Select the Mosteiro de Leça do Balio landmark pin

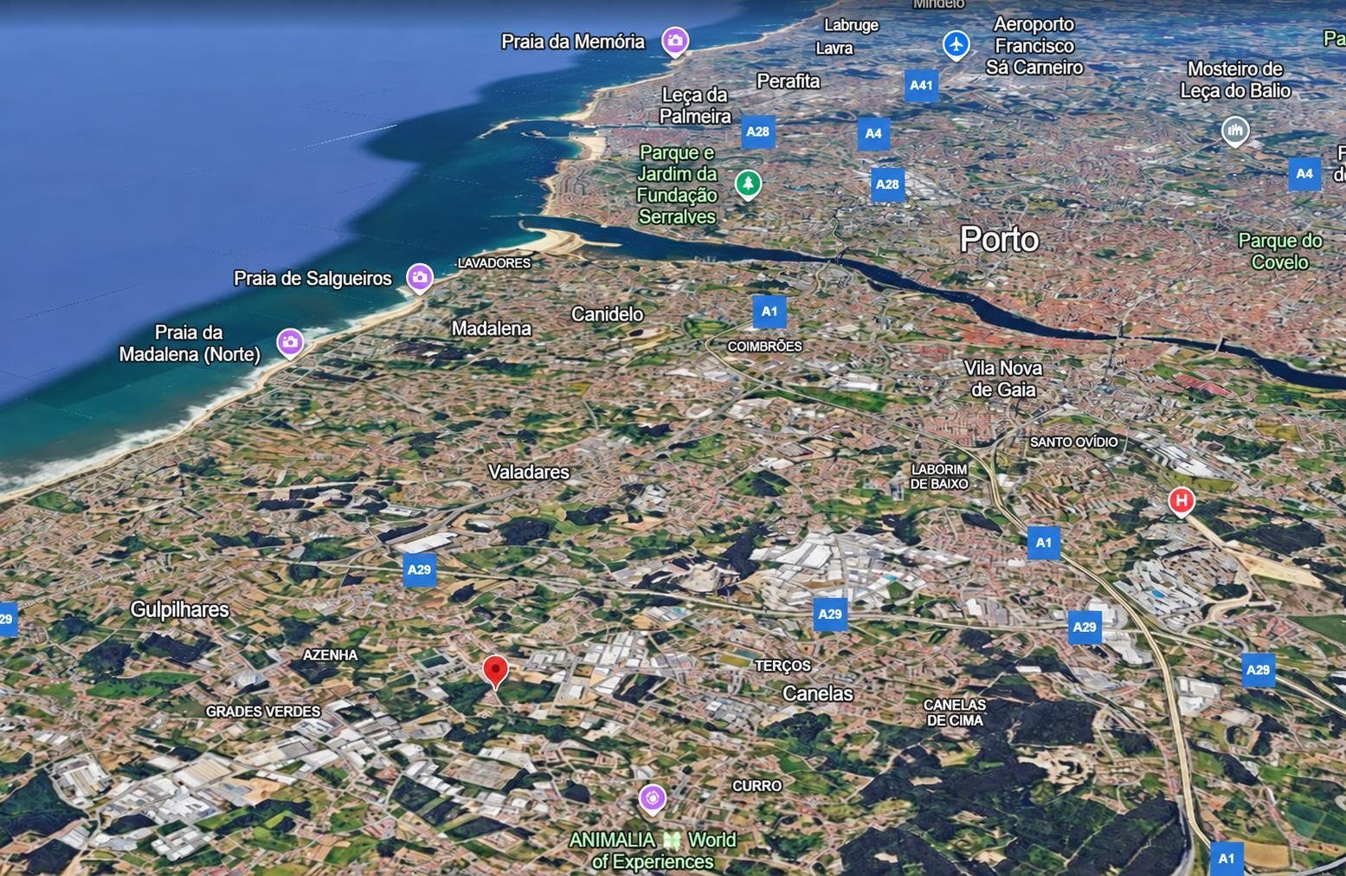(1235, 132)
